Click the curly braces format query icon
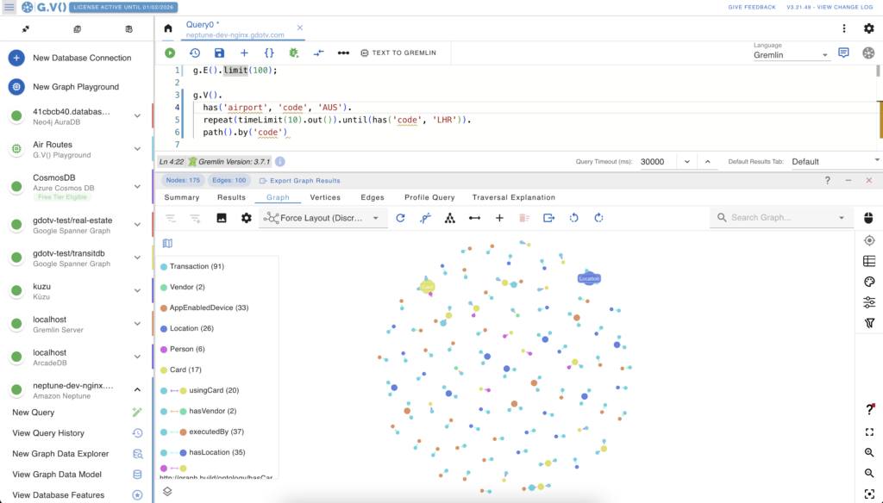Image resolution: width=883 pixels, height=503 pixels. pyautogui.click(x=269, y=53)
